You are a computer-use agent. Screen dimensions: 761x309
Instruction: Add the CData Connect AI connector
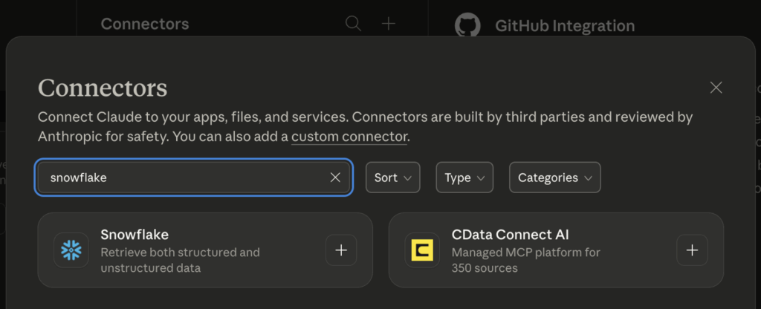pyautogui.click(x=692, y=250)
